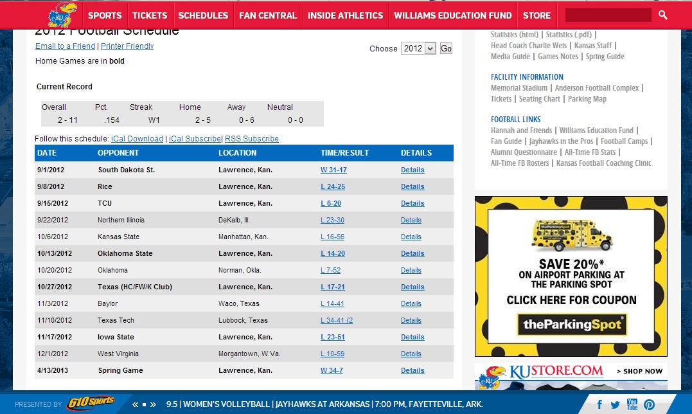The height and width of the screenshot is (414, 692).
Task: Click the 610 Sports sponsor logo
Action: tap(91, 403)
